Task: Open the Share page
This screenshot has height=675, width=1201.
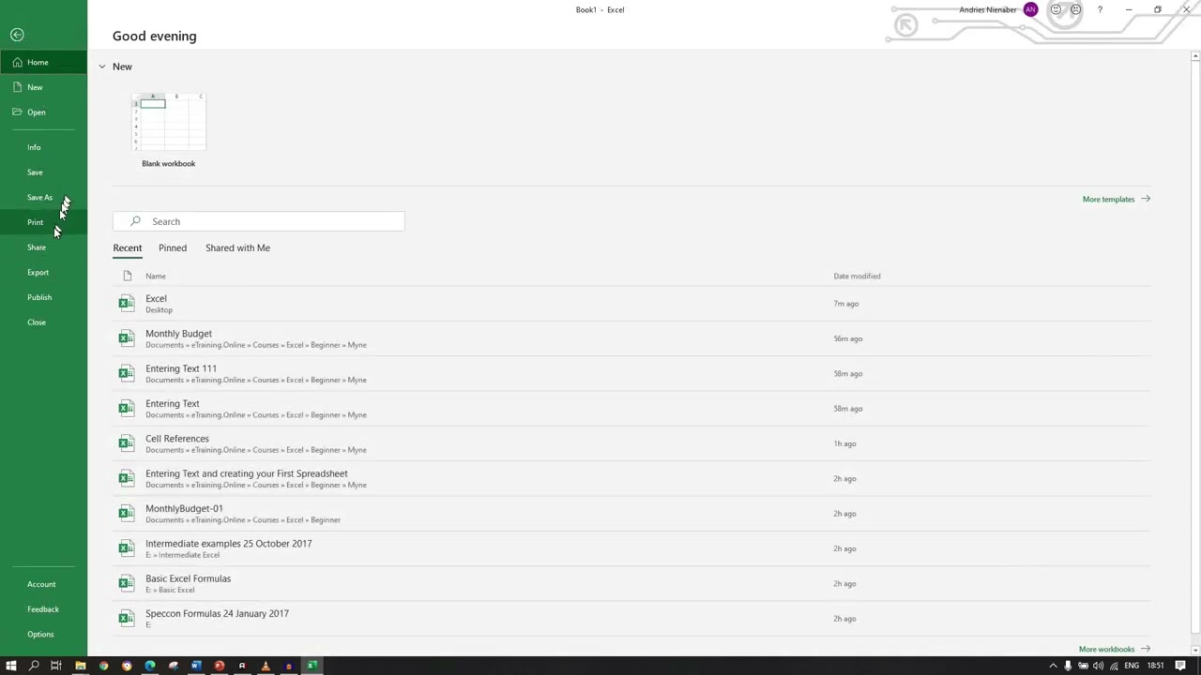Action: tap(43, 247)
